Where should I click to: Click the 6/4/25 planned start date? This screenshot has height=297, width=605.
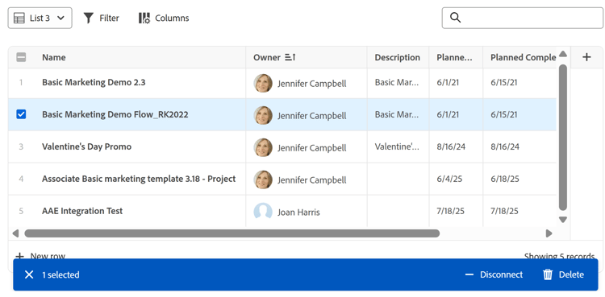click(x=449, y=179)
